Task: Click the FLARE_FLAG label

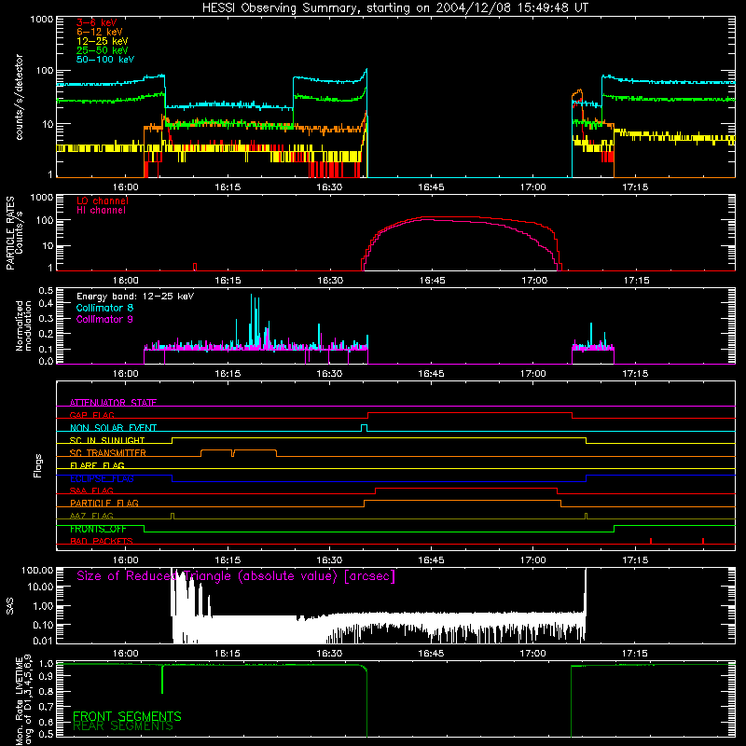Action: point(97,465)
